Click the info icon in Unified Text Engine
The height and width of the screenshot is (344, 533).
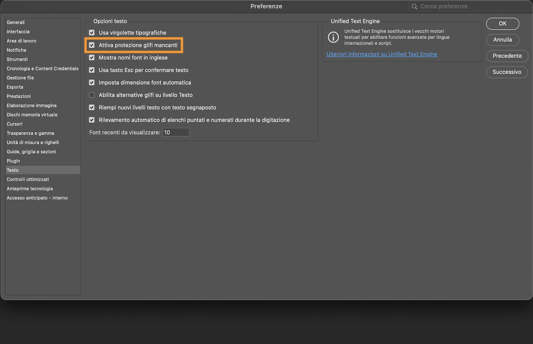click(x=333, y=37)
